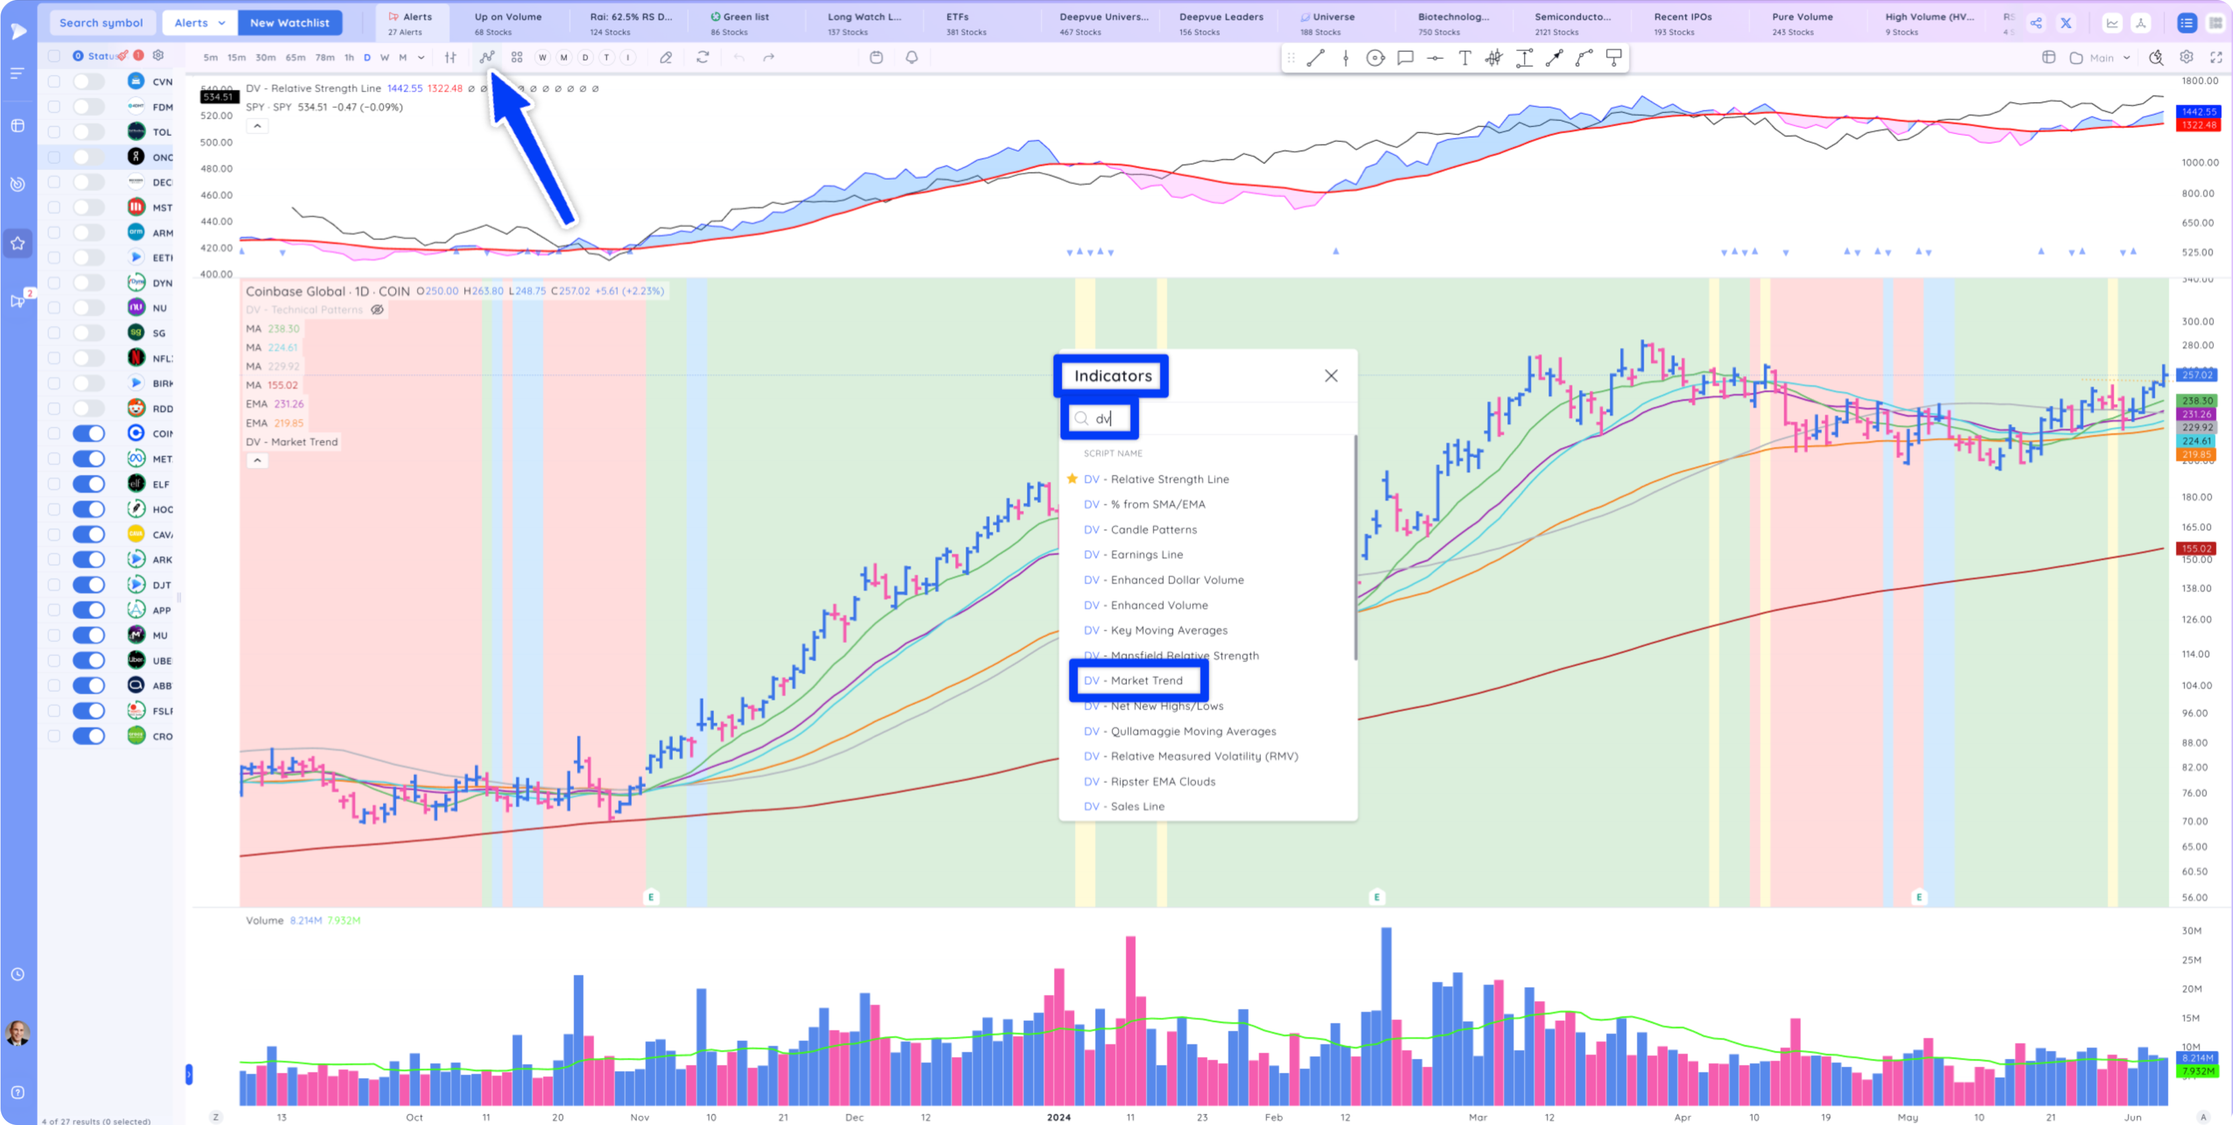Select the Text drawing tool
The image size is (2233, 1125).
click(1465, 58)
